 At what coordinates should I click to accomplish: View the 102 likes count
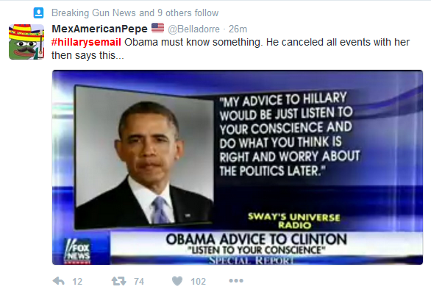(198, 281)
